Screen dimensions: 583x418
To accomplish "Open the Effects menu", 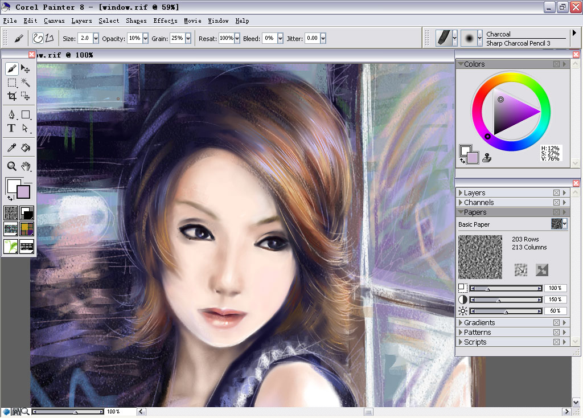I will [x=166, y=21].
